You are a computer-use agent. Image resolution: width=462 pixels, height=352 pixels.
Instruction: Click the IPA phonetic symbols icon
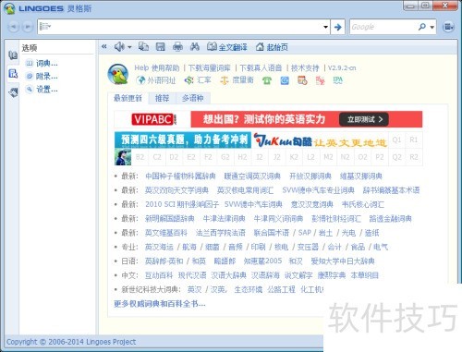pos(337,80)
